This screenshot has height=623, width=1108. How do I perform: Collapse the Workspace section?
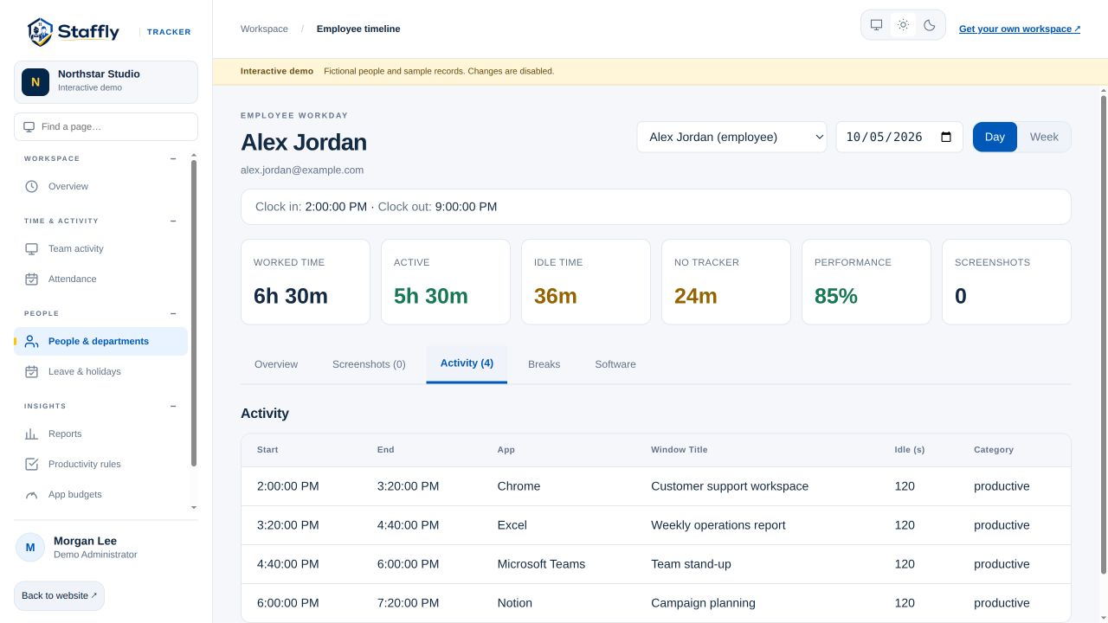[173, 158]
